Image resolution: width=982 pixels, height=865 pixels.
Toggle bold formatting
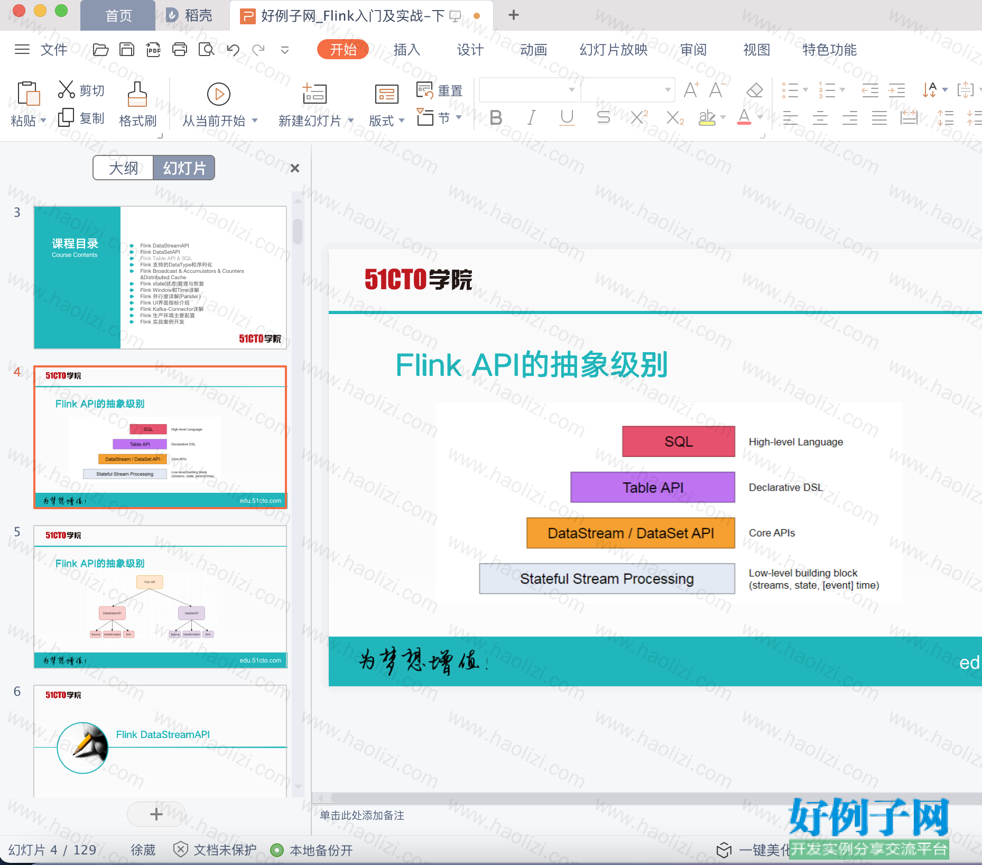pyautogui.click(x=496, y=117)
